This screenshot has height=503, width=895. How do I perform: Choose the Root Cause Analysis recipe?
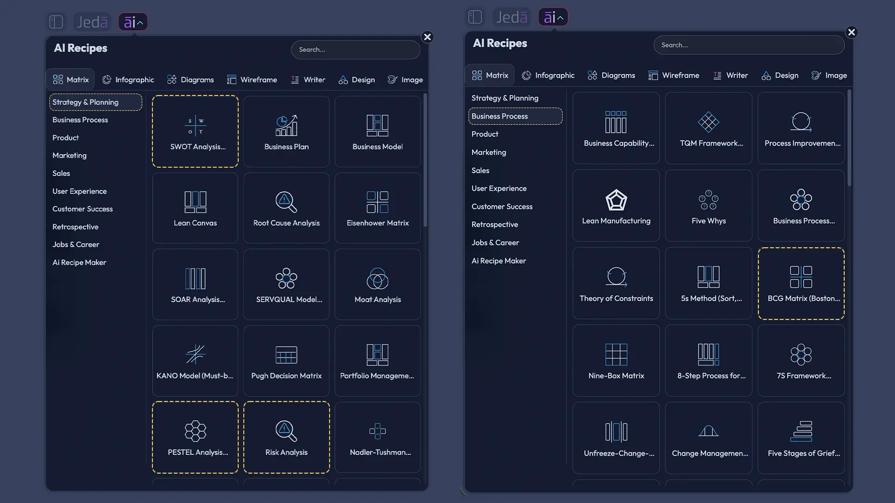(x=286, y=208)
